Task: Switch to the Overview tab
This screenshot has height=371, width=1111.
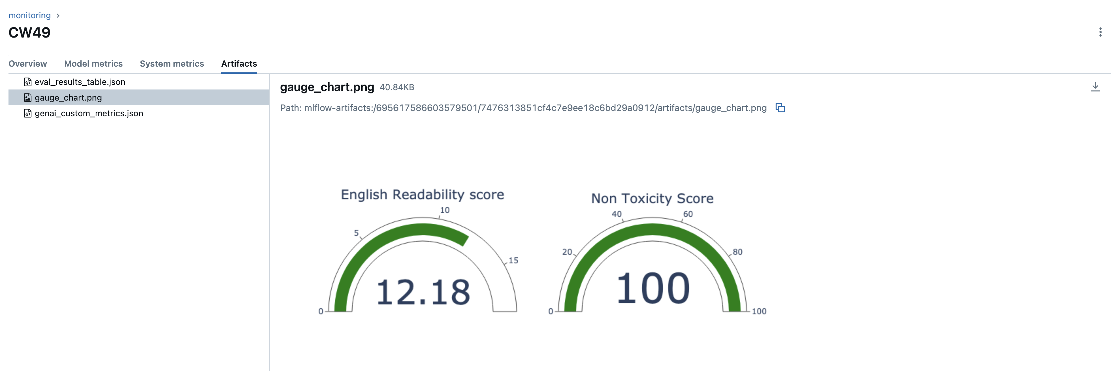Action: 28,64
